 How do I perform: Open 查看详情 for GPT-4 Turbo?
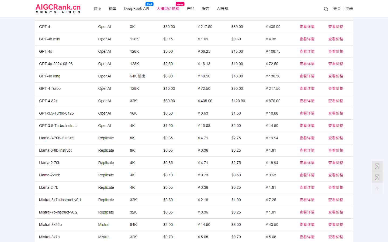pos(307,88)
